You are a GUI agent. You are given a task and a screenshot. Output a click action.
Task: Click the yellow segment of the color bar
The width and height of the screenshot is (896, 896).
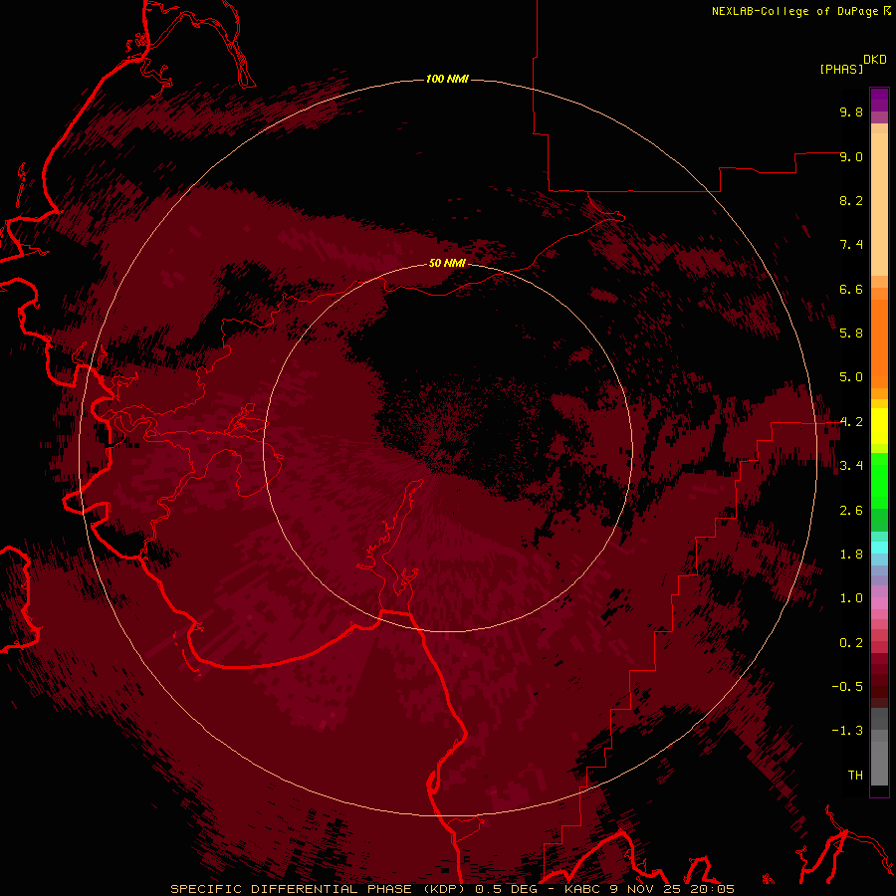[x=879, y=426]
